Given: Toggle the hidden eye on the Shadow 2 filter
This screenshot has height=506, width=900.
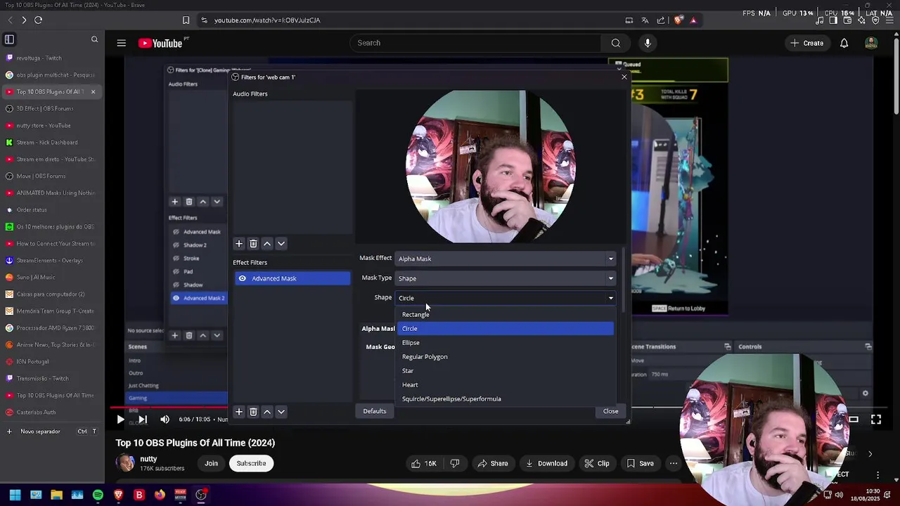Looking at the screenshot, I should [x=176, y=245].
